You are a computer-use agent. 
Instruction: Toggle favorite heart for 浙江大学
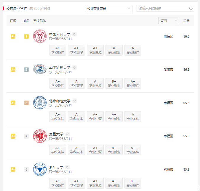tap(67, 167)
